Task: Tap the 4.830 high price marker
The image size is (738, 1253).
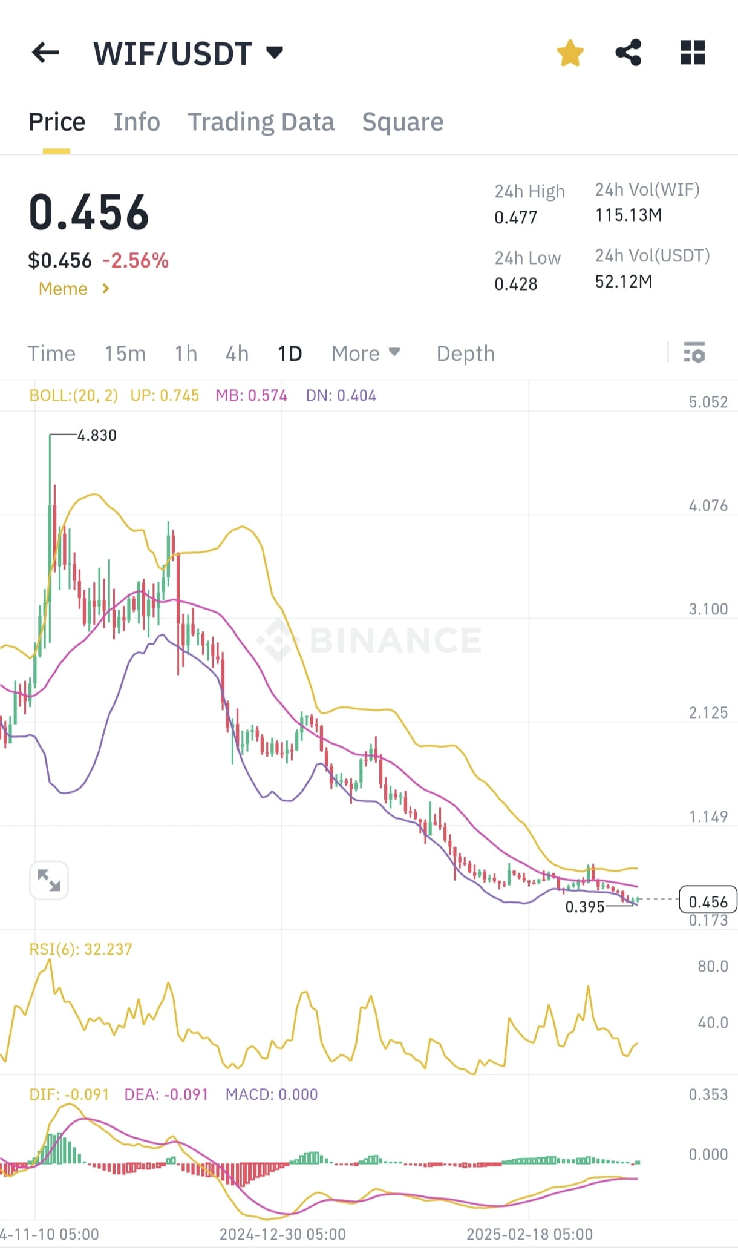Action: pyautogui.click(x=97, y=435)
